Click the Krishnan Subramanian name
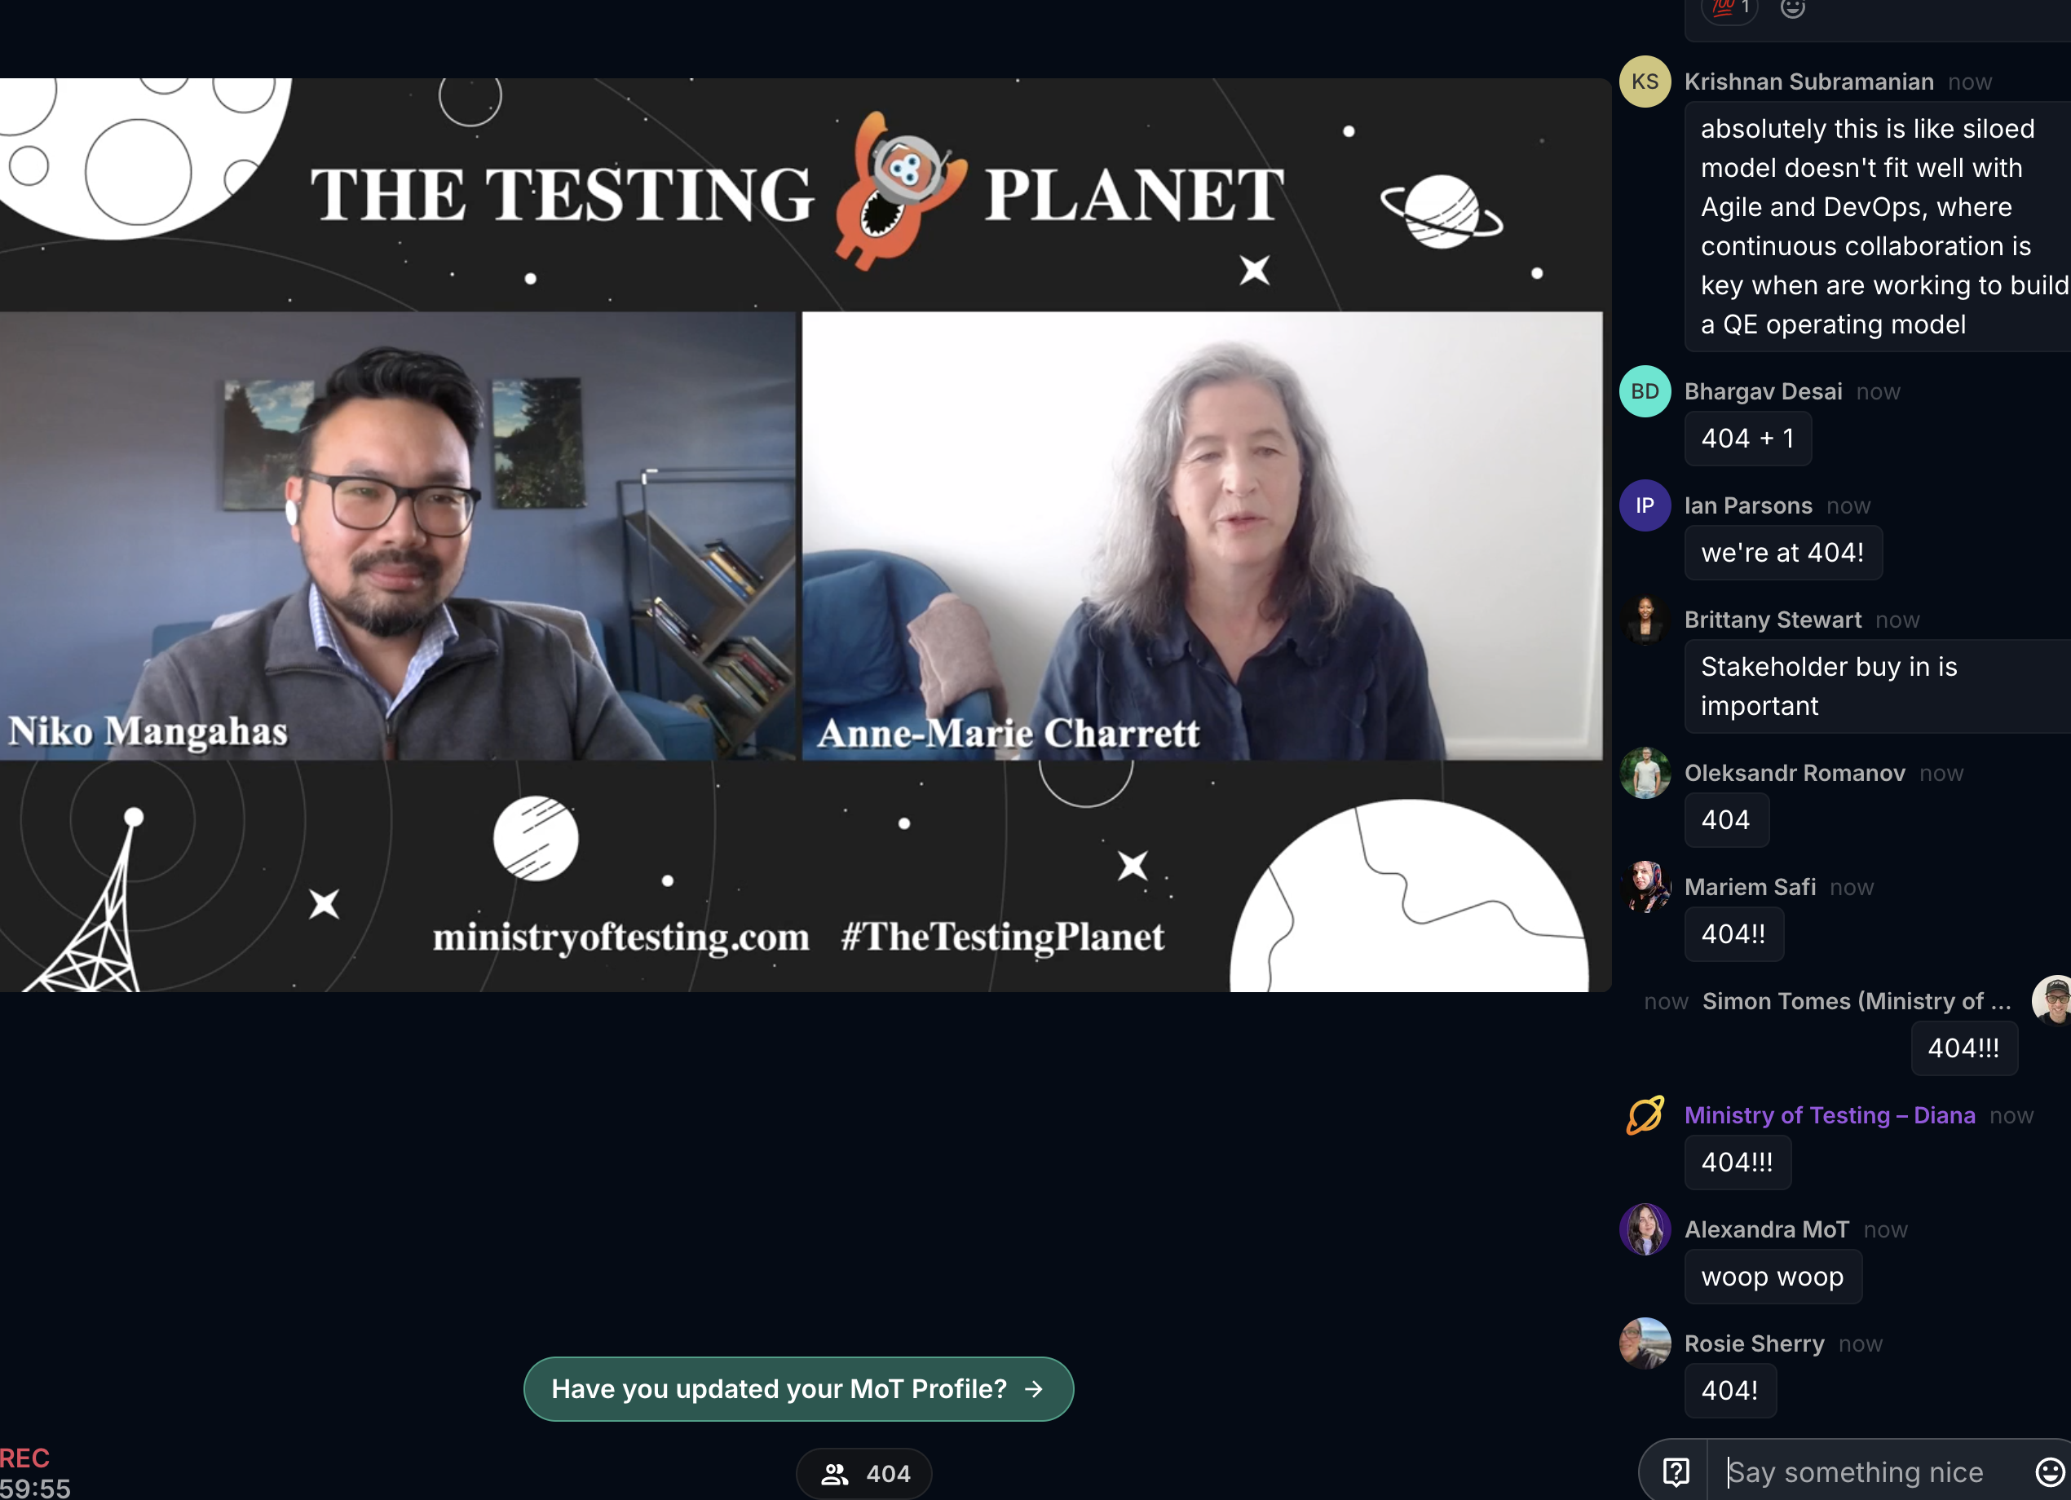The height and width of the screenshot is (1500, 2071). point(1808,82)
